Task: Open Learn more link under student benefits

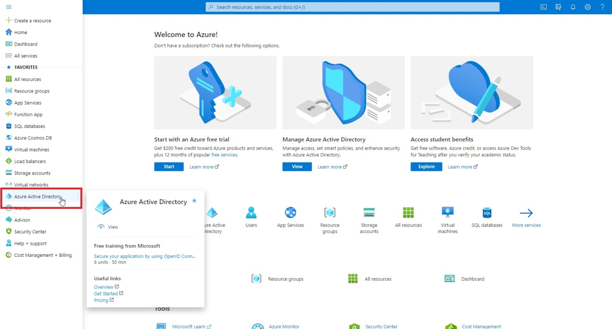Action: click(463, 167)
